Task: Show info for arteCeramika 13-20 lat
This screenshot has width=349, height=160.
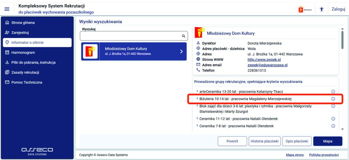Action: (333, 91)
